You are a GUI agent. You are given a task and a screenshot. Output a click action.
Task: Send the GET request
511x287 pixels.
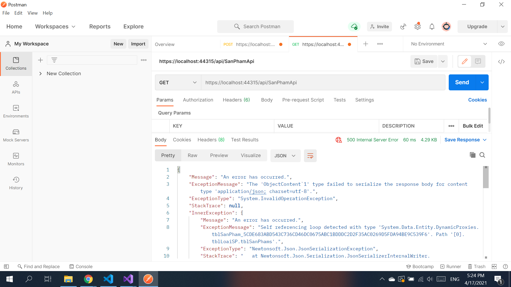[462, 82]
